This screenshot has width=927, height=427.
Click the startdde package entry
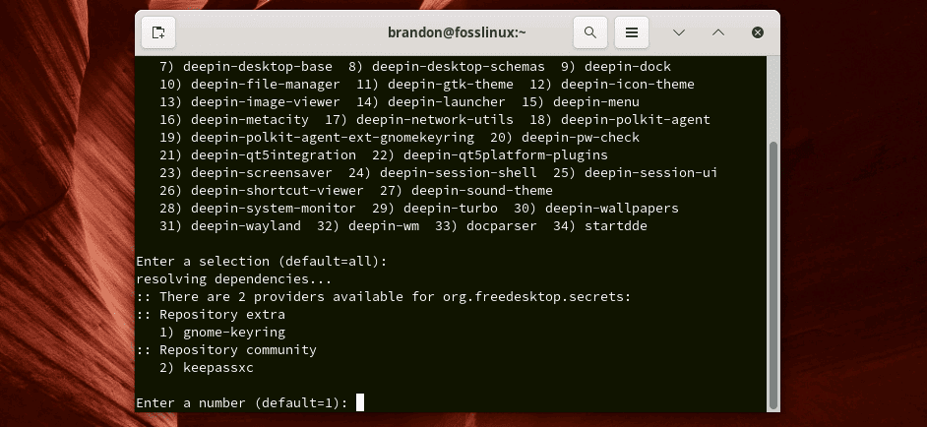[615, 226]
